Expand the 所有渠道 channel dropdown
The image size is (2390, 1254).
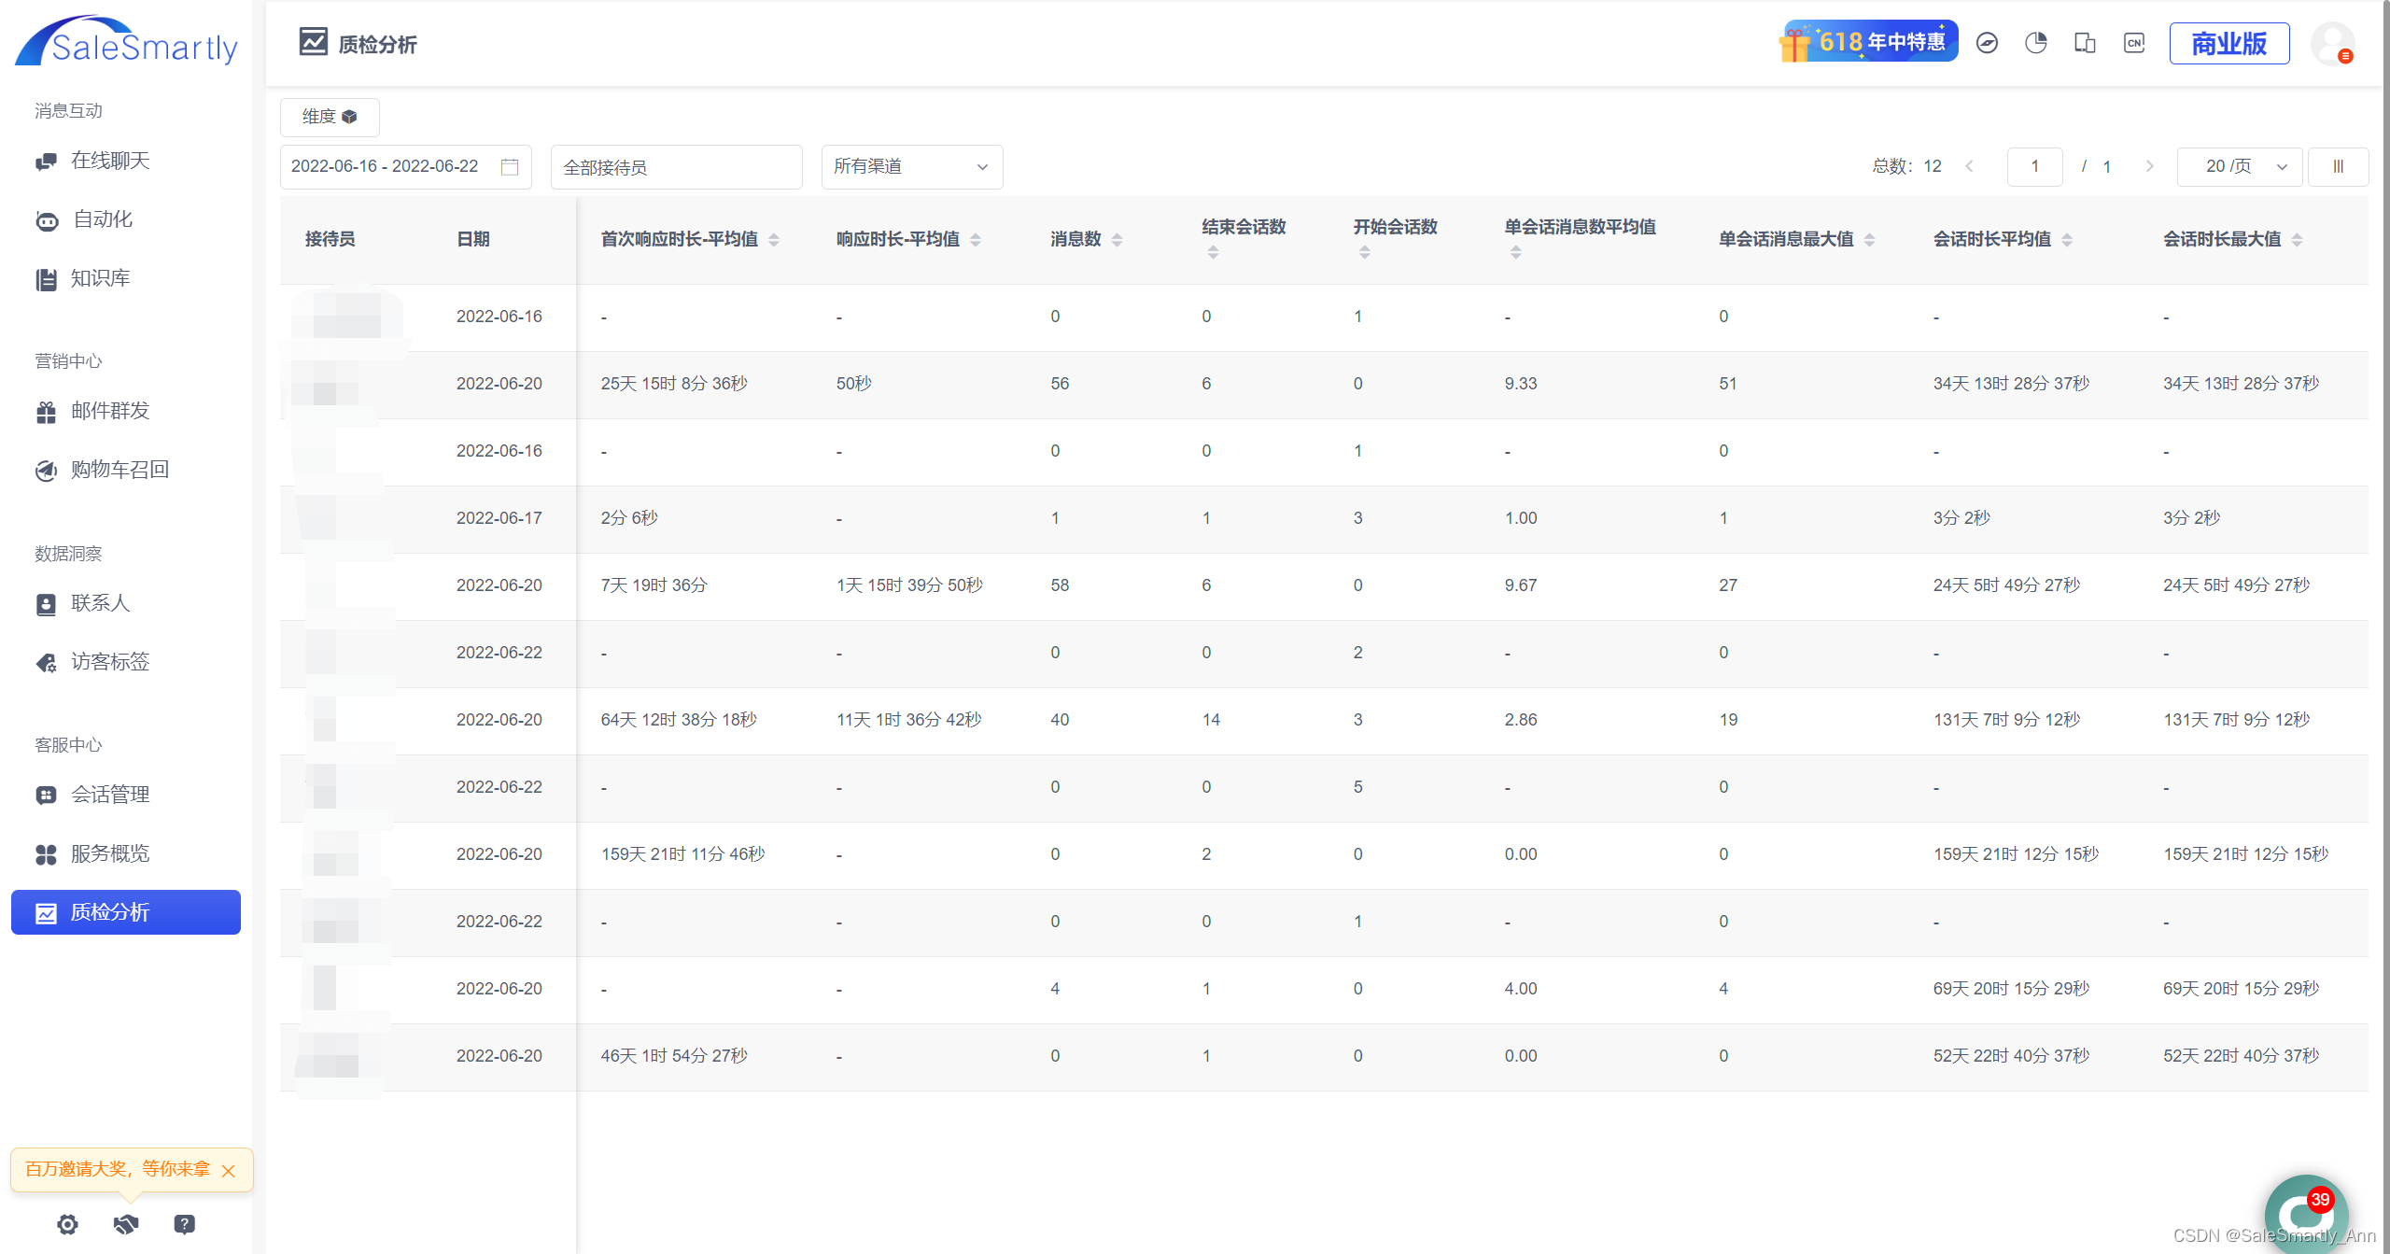click(911, 166)
